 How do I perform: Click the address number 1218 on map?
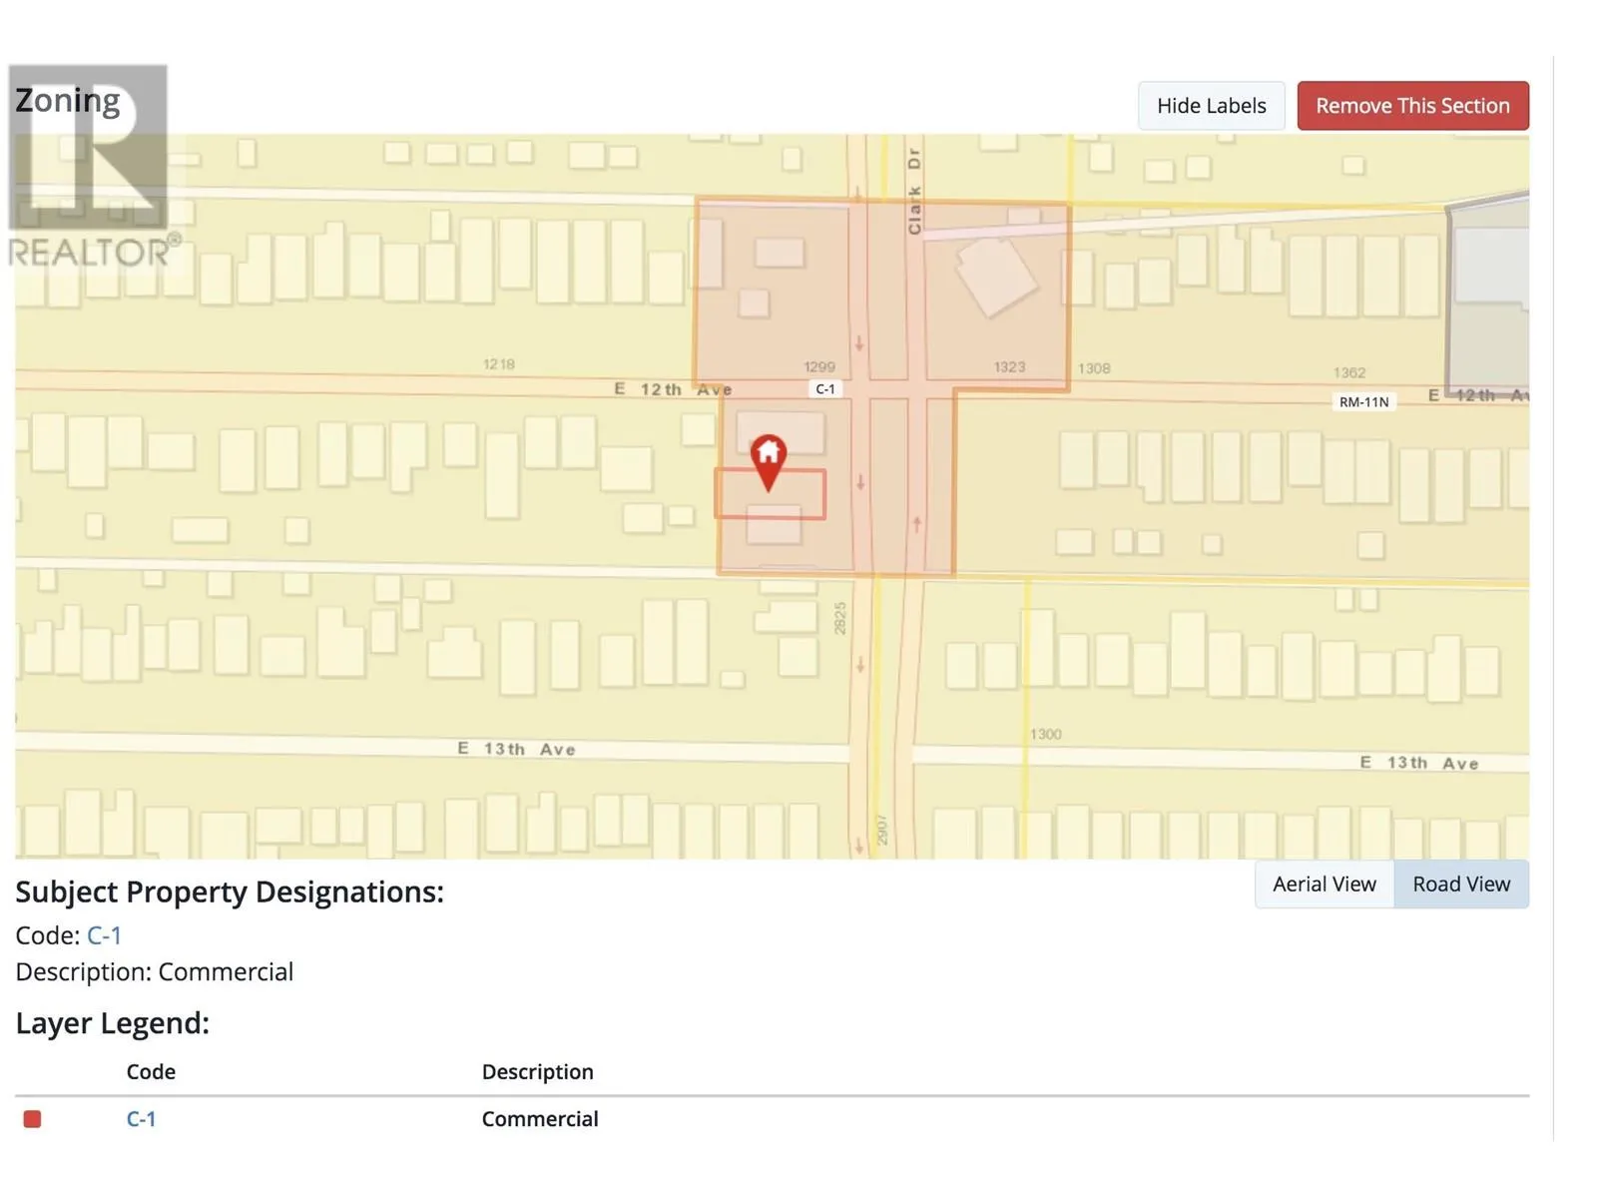499,364
